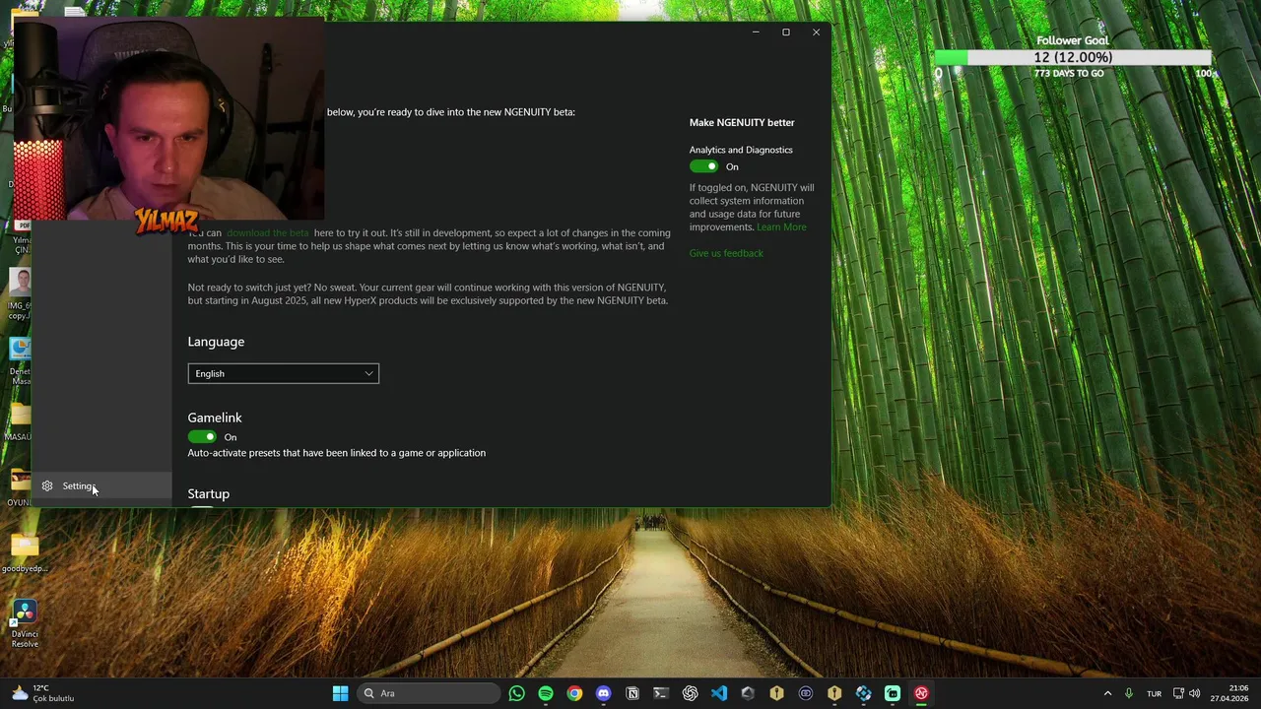The width and height of the screenshot is (1261, 709).
Task: Click the taskbar search box 'Ara'
Action: coord(429,693)
